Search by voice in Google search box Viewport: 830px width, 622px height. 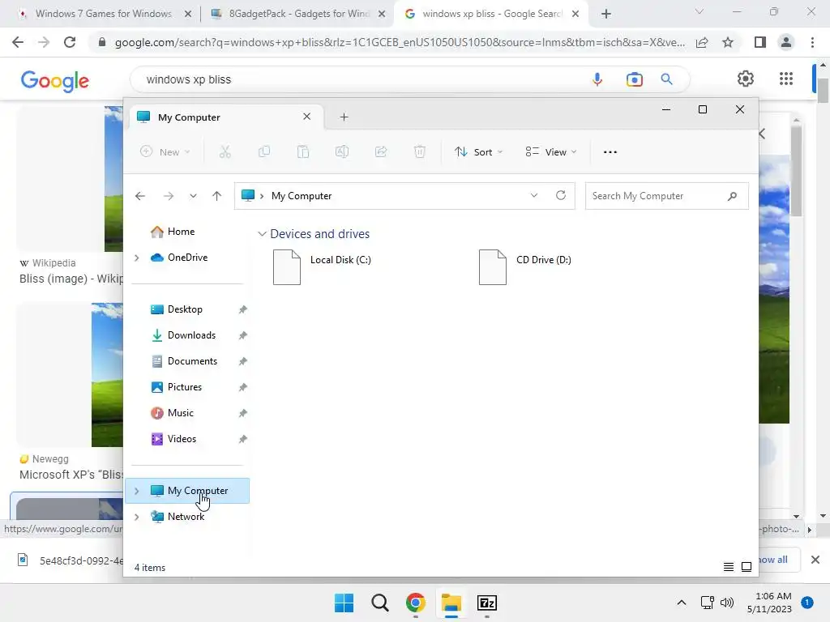(597, 79)
